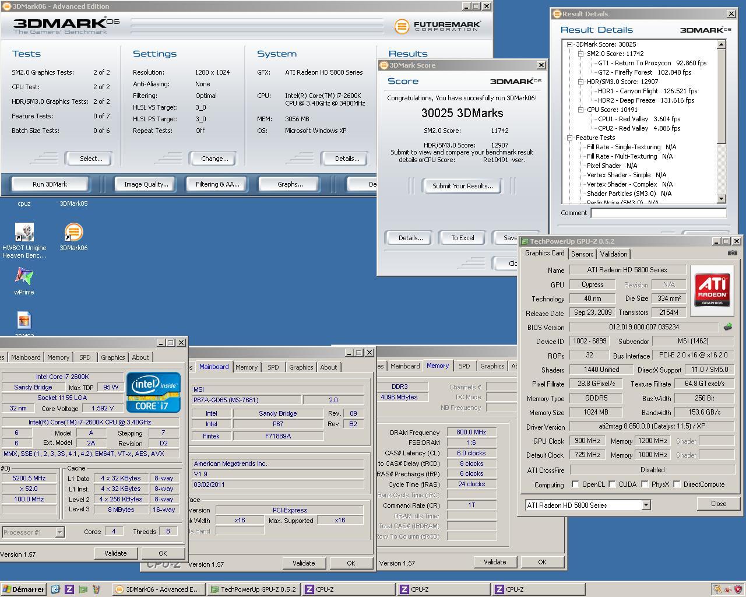Image resolution: width=746 pixels, height=597 pixels.
Task: Collapse the CPU Score tree node
Action: click(x=580, y=110)
